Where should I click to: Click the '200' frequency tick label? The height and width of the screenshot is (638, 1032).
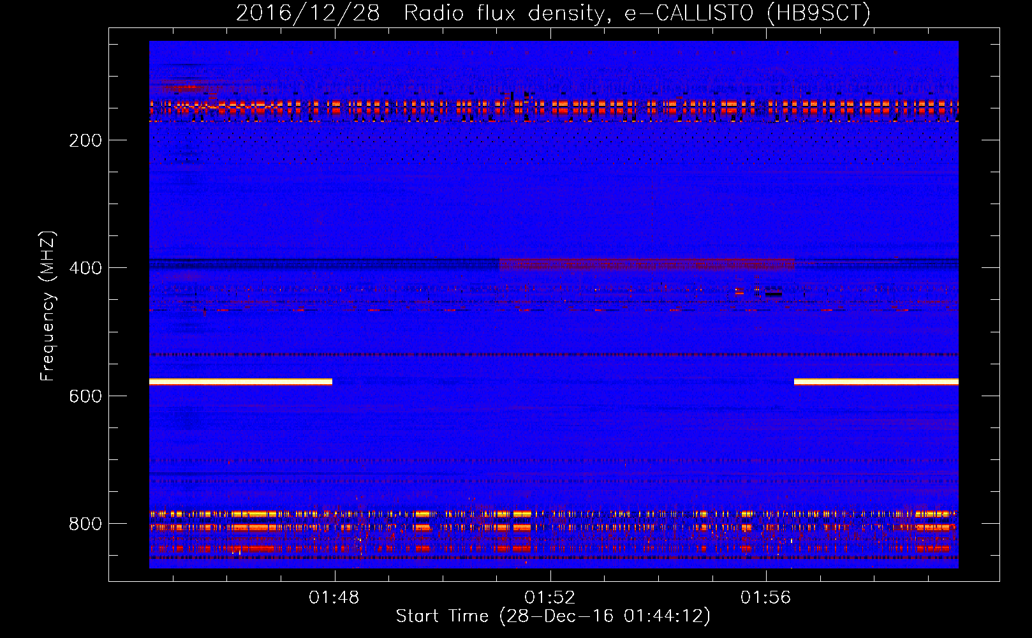(85, 140)
